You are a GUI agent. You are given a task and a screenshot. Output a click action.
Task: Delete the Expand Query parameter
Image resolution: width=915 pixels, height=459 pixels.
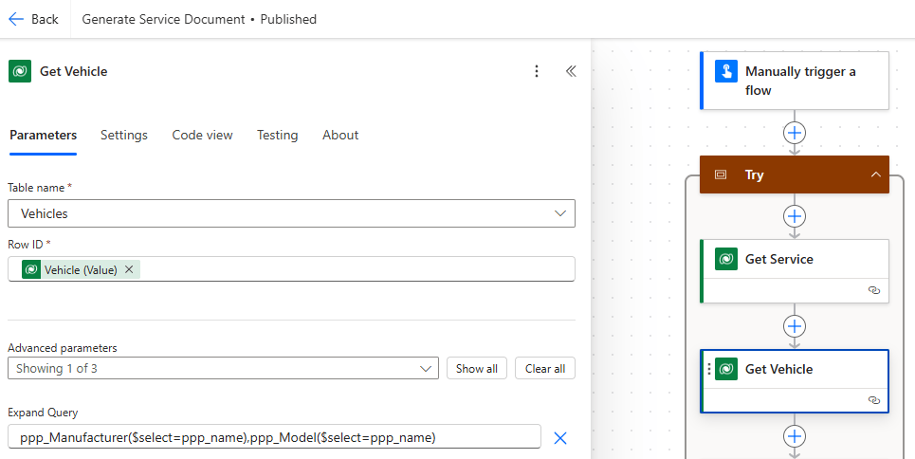559,437
